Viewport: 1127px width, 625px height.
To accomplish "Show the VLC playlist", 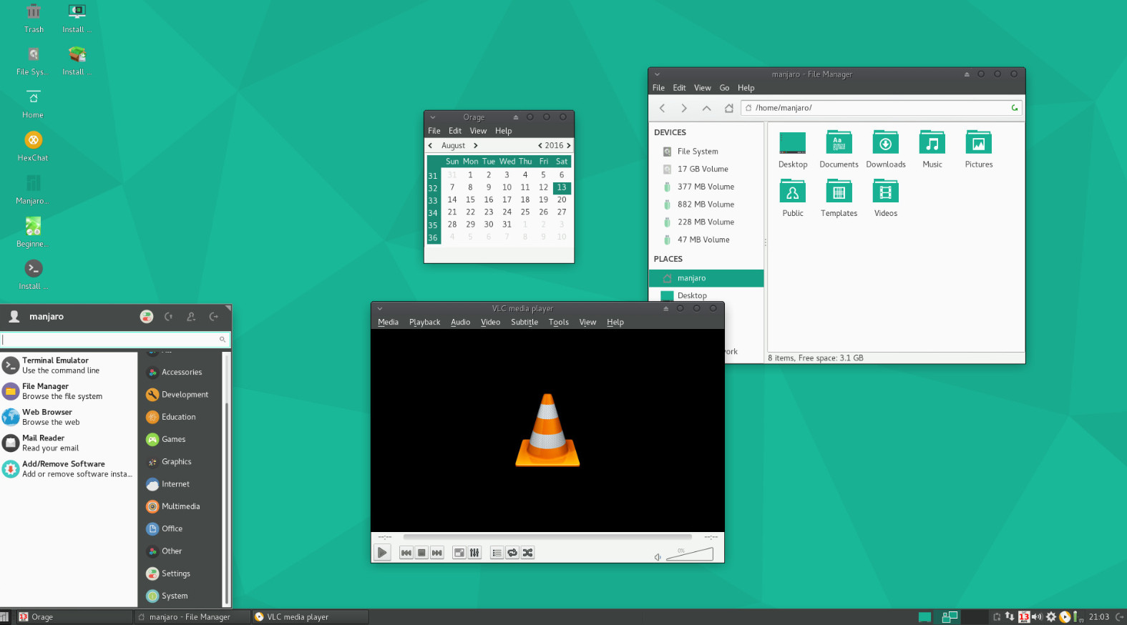I will click(x=497, y=553).
